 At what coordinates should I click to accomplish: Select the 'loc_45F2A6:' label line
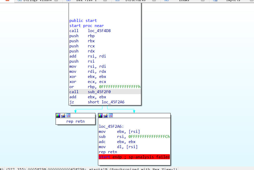point(111,126)
